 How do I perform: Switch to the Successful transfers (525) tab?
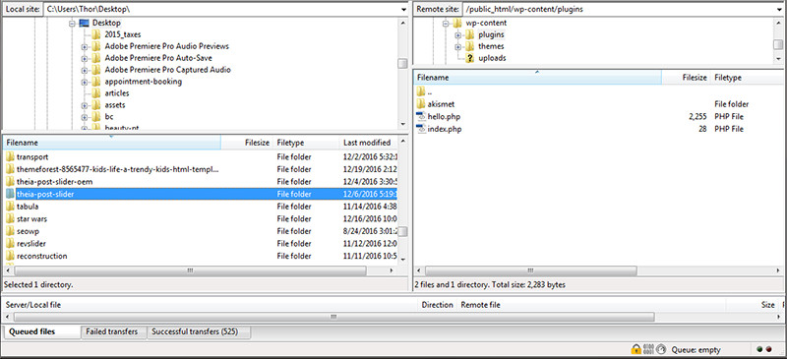200,331
